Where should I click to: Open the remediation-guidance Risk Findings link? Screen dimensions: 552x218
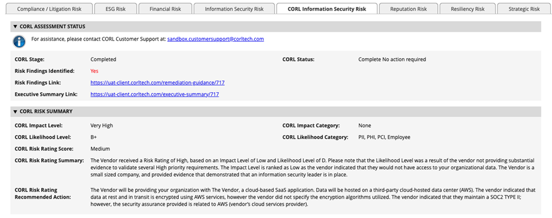[157, 83]
